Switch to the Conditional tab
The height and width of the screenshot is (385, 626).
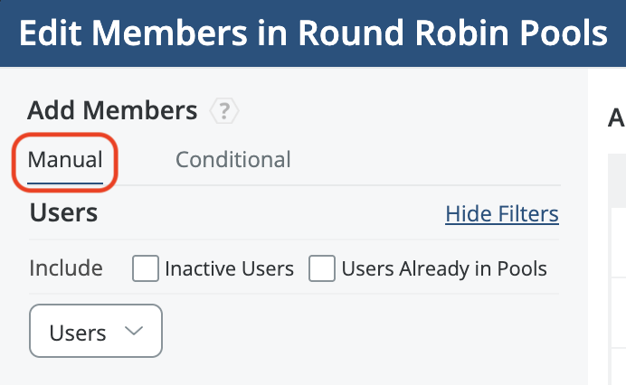coord(232,160)
